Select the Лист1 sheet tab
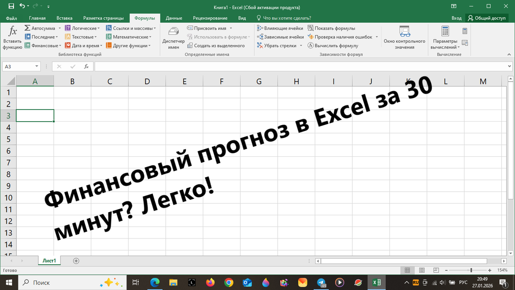The width and height of the screenshot is (515, 290). [x=50, y=261]
